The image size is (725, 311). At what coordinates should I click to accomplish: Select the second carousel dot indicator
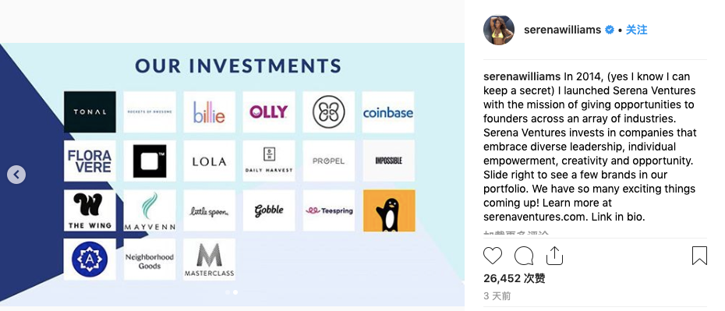[235, 292]
